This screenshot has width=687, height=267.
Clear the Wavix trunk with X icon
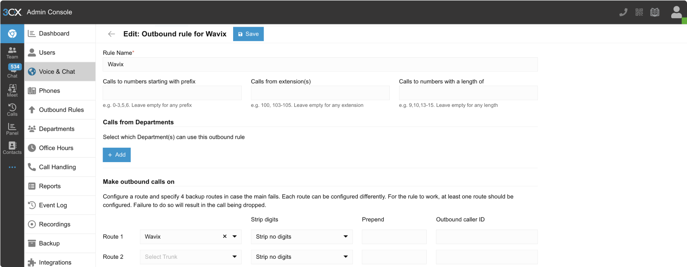click(x=225, y=236)
